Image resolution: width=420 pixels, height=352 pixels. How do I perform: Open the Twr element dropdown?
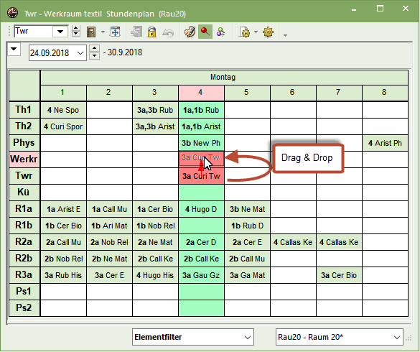(x=60, y=32)
